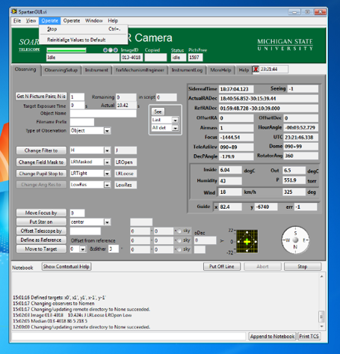Click the See button

coord(158,112)
